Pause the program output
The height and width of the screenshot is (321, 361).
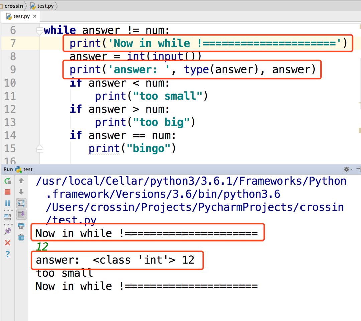coord(8,203)
